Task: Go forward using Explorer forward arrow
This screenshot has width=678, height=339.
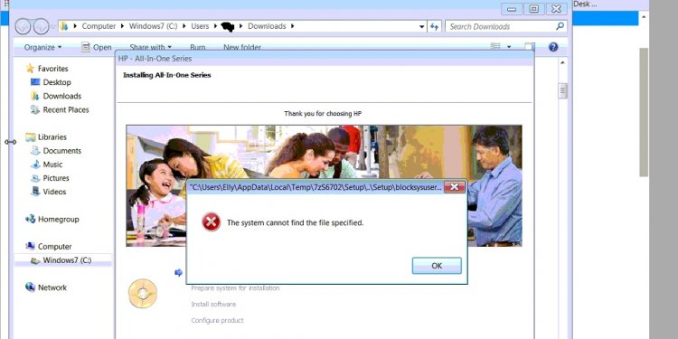Action: [x=41, y=26]
